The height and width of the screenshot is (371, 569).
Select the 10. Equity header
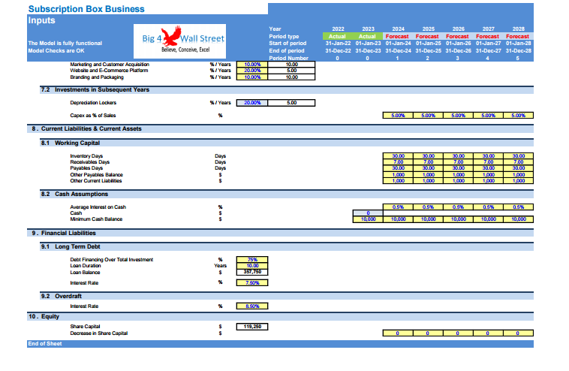tap(280, 316)
